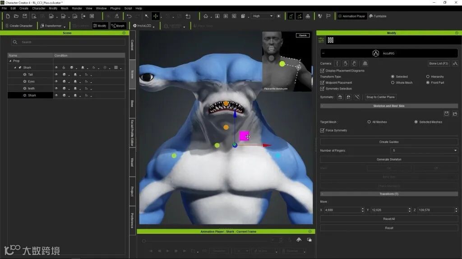The height and width of the screenshot is (259, 462).
Task: Select the checkerboard material tab icon
Action: pyautogui.click(x=331, y=40)
